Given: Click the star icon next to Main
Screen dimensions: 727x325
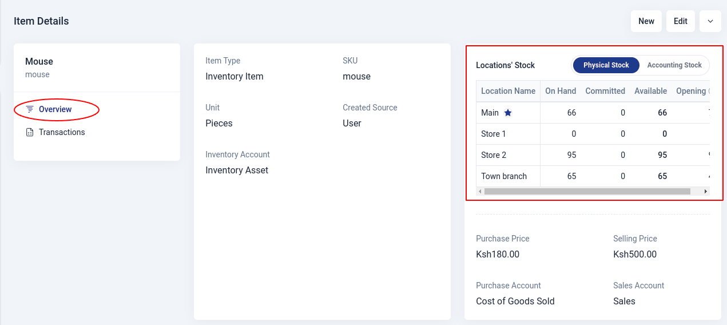Looking at the screenshot, I should tap(507, 113).
